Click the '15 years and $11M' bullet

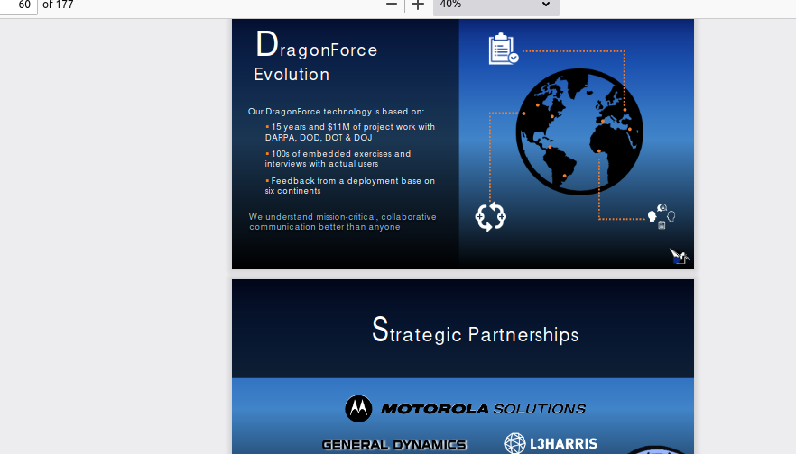(x=350, y=132)
